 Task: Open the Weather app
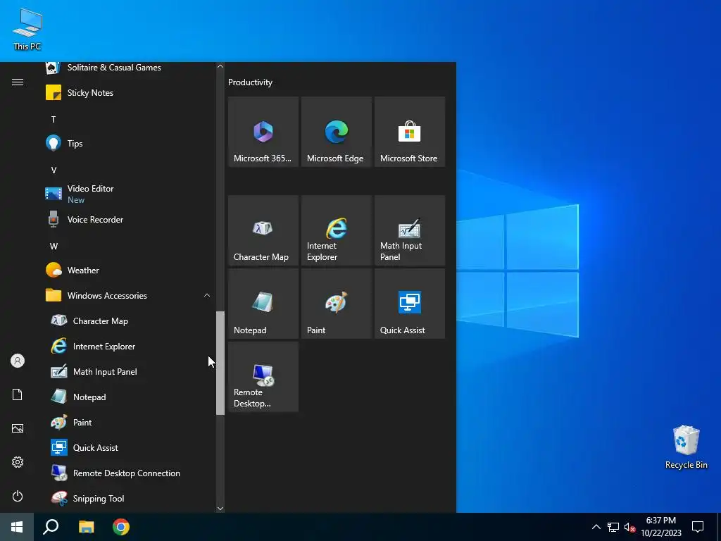(x=129, y=270)
